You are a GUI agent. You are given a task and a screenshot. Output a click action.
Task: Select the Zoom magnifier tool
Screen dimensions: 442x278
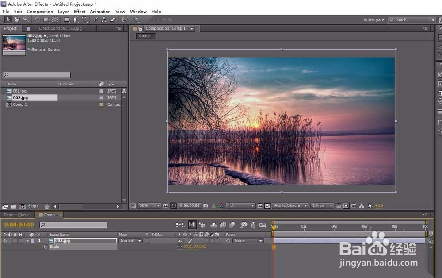click(x=26, y=19)
